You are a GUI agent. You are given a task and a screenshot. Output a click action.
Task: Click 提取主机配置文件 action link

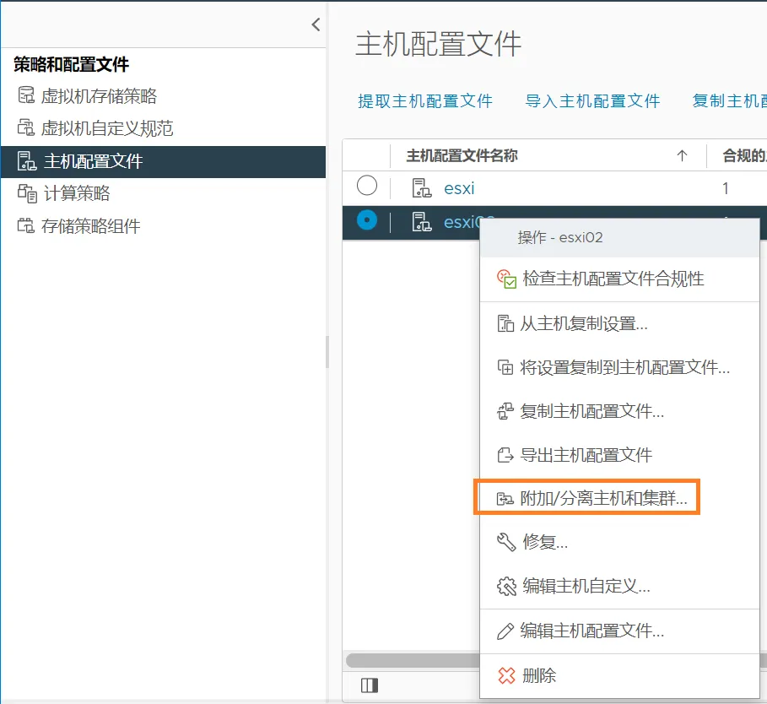tap(425, 101)
